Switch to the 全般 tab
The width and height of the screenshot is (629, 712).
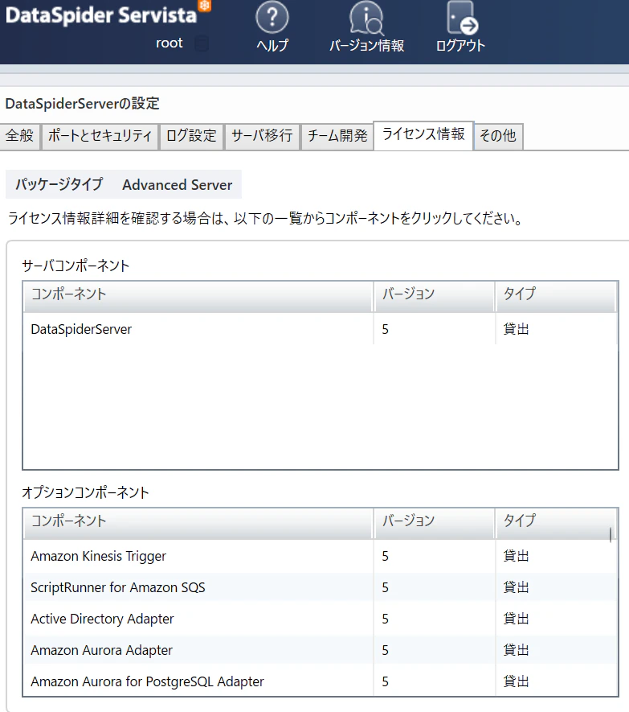click(20, 136)
